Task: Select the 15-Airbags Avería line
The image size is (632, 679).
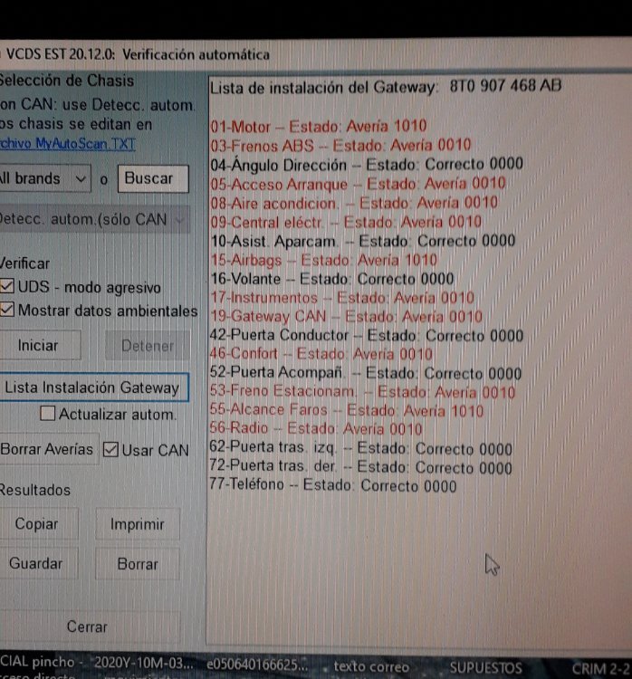Action: [x=323, y=260]
